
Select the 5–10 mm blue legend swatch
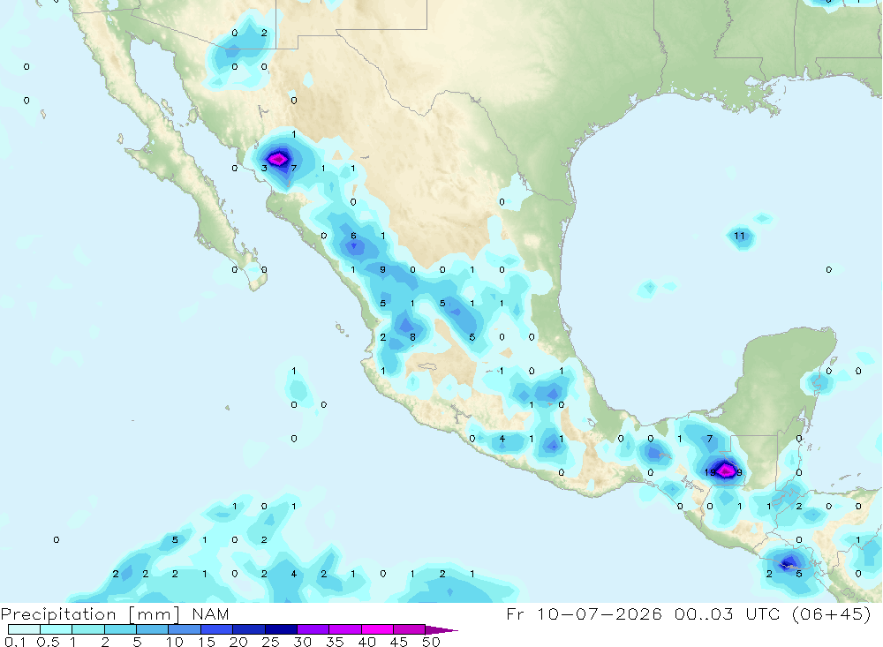152,629
